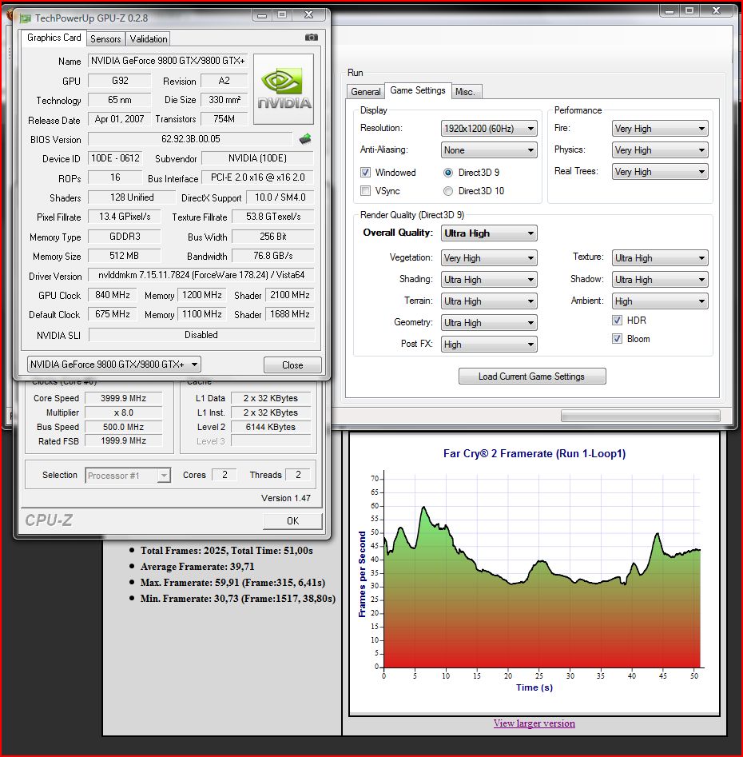Open the Vegetation quality dropdown
The image size is (743, 757).
[489, 258]
